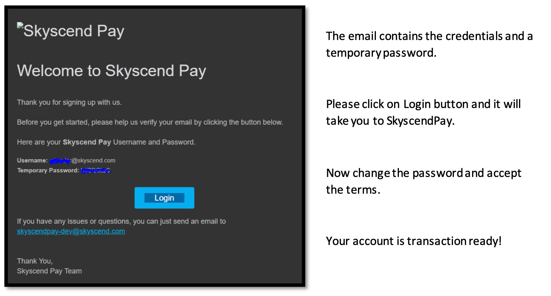551x296 pixels.
Task: Click the Username label
Action: click(32, 161)
